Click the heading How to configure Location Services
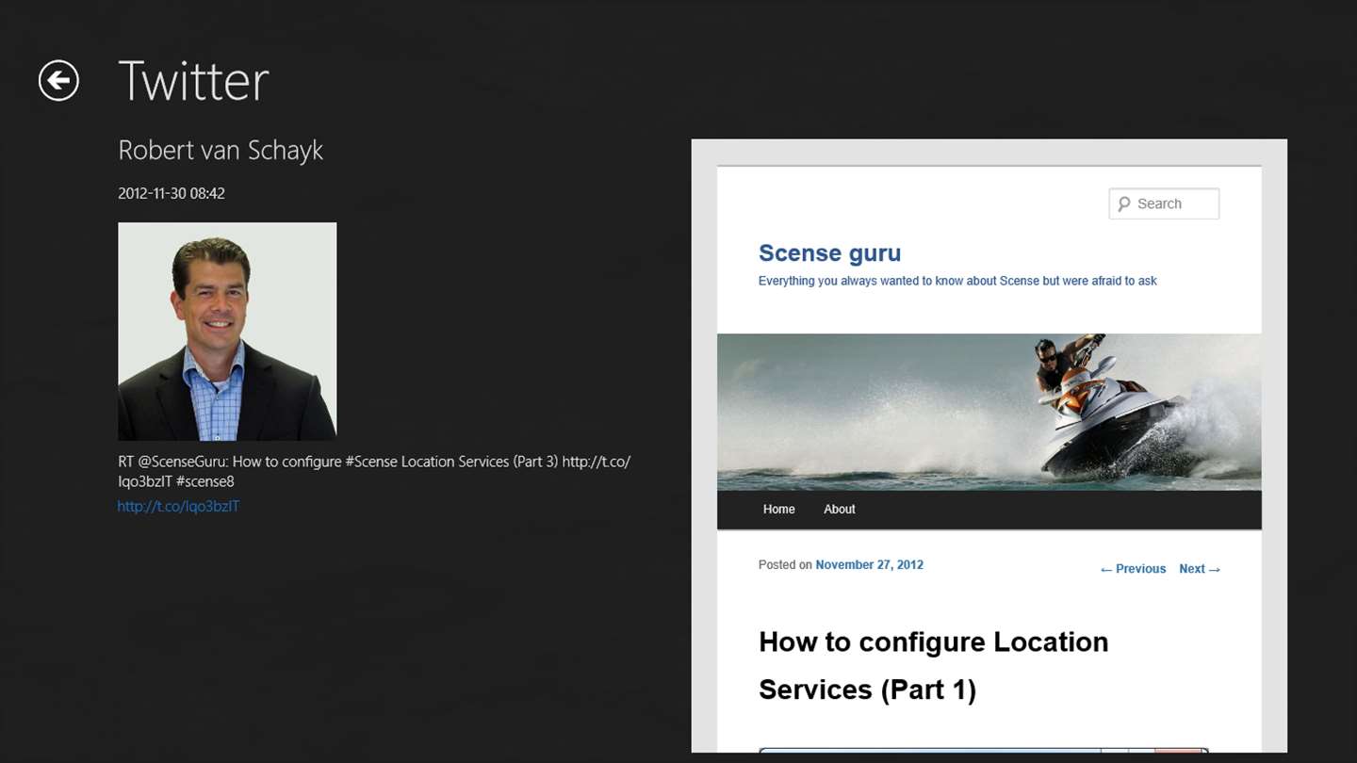This screenshot has width=1357, height=763. point(933,665)
